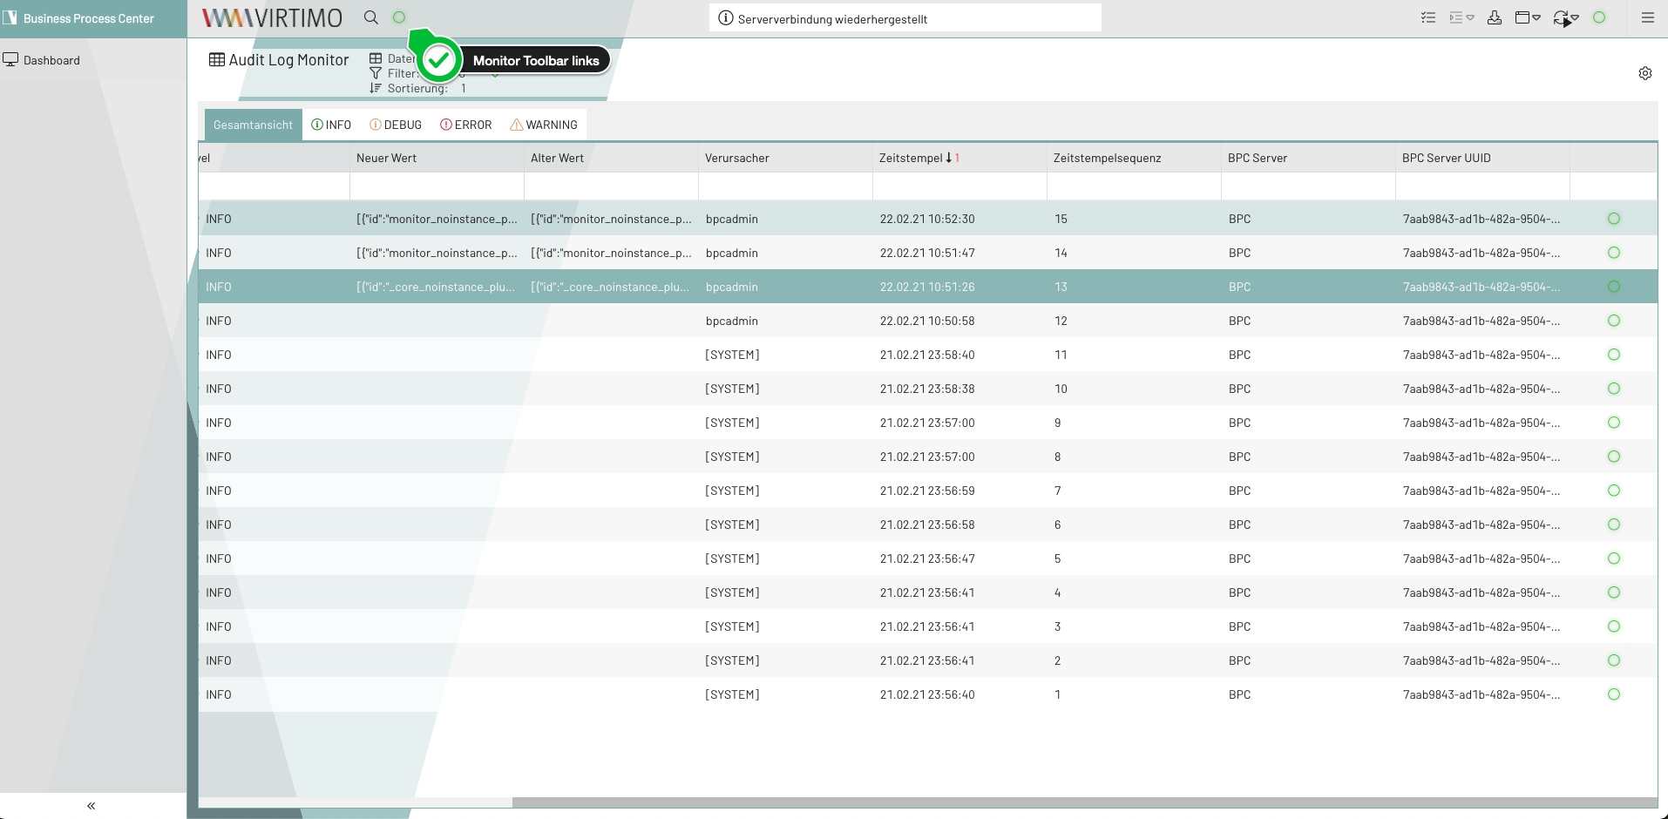This screenshot has height=819, width=1668.
Task: Switch to the ERROR tab
Action: point(466,124)
